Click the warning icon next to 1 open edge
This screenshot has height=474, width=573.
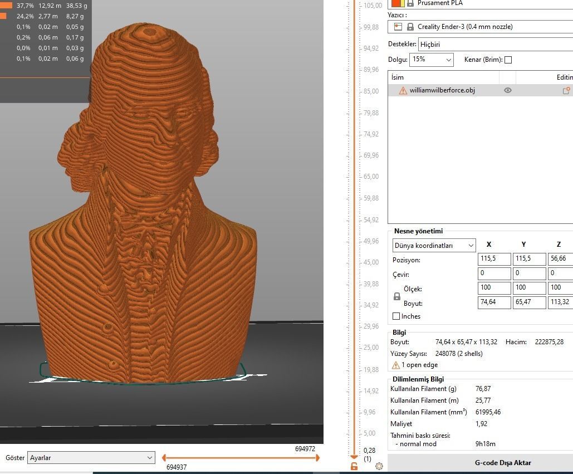coord(395,365)
